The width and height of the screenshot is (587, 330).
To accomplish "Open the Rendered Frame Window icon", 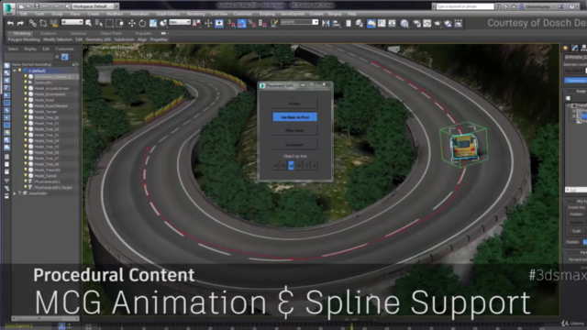I will 427,24.
